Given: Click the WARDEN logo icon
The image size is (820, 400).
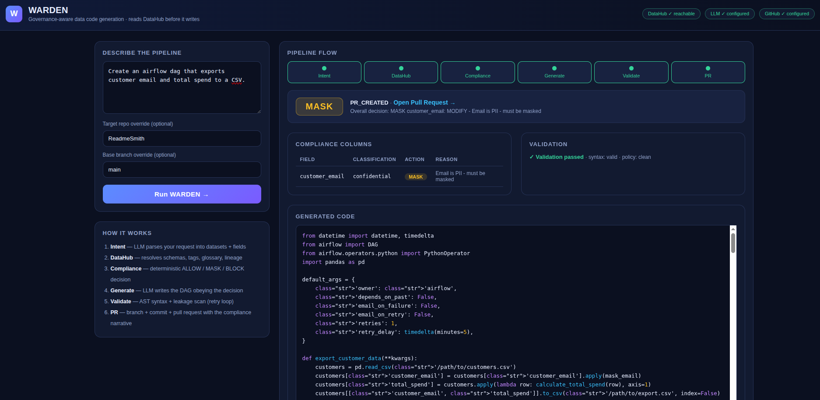Looking at the screenshot, I should coord(14,14).
